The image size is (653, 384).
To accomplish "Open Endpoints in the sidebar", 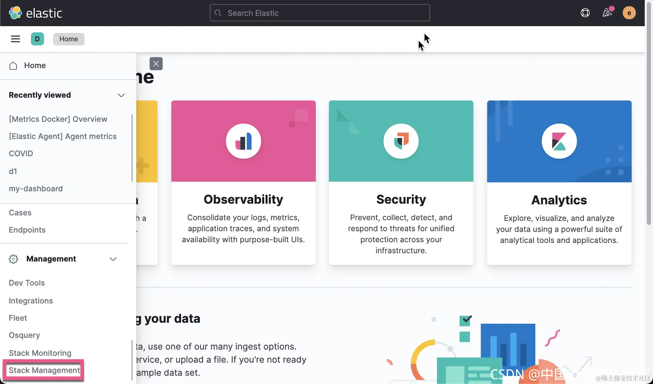I will click(x=27, y=230).
